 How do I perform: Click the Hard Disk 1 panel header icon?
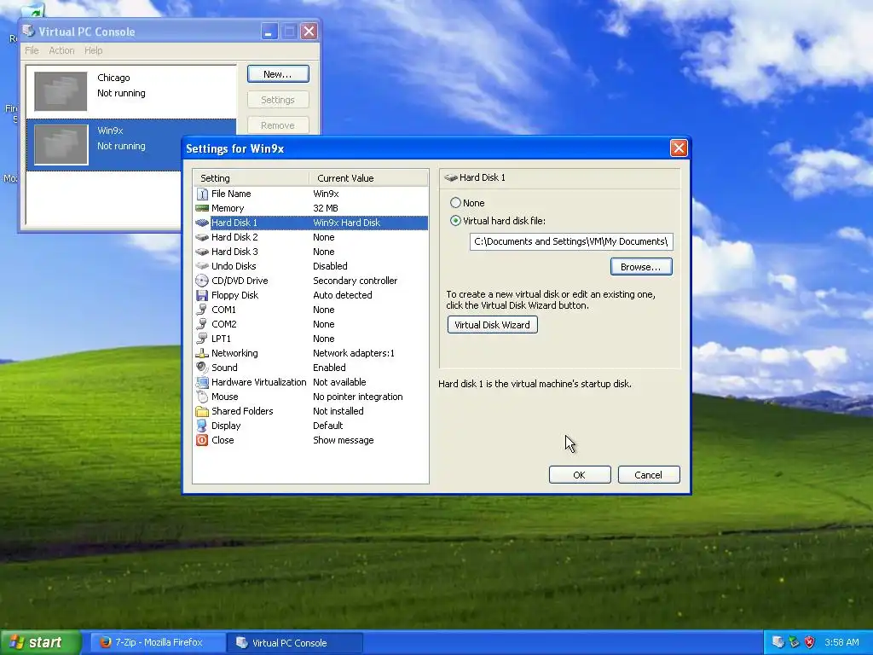pos(450,177)
